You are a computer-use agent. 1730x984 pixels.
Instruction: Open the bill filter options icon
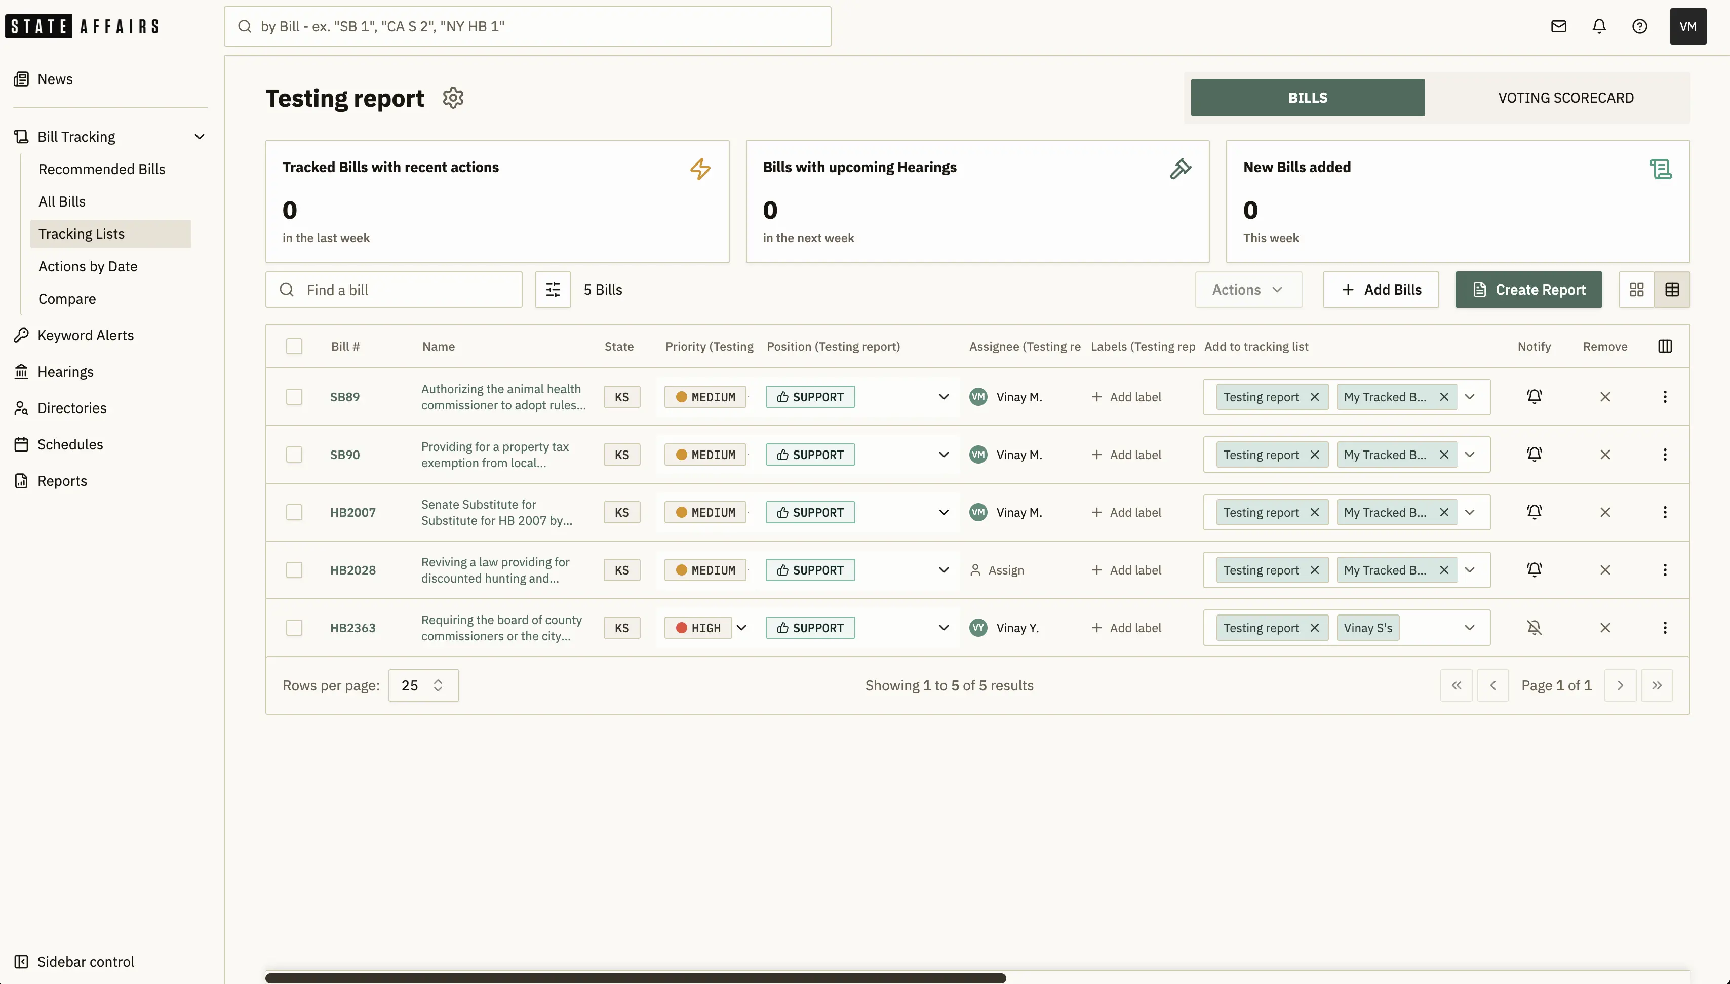tap(553, 290)
